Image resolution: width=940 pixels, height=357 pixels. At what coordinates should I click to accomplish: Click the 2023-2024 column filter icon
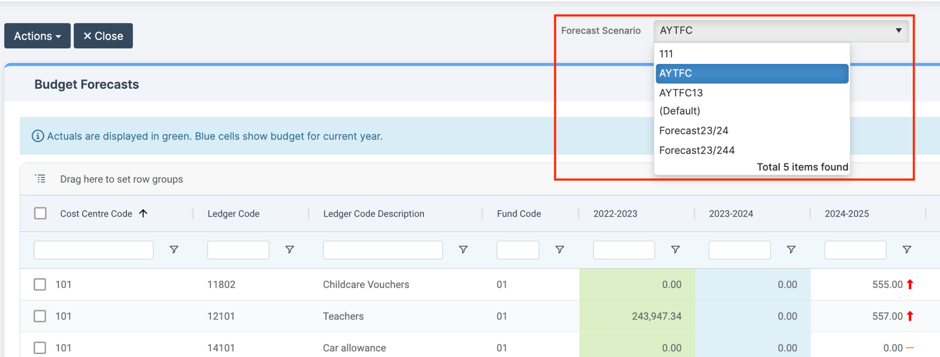pyautogui.click(x=791, y=249)
